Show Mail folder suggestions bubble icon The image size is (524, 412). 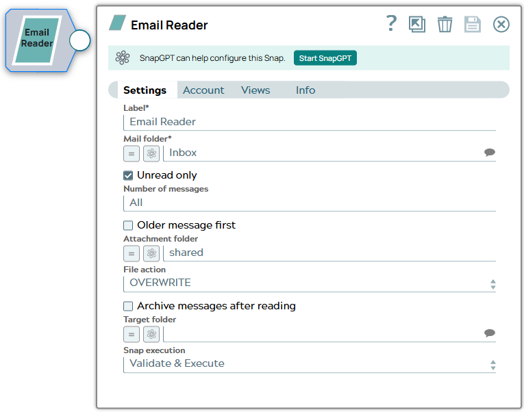click(x=489, y=153)
